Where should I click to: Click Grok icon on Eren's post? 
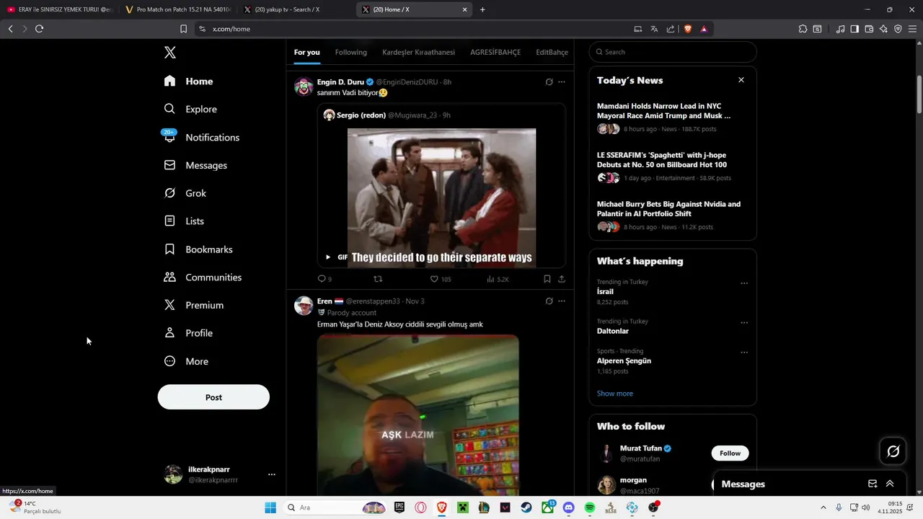549,301
